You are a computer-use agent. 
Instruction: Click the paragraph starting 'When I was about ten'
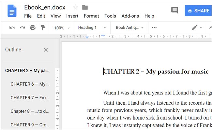pyautogui.click(x=157, y=93)
